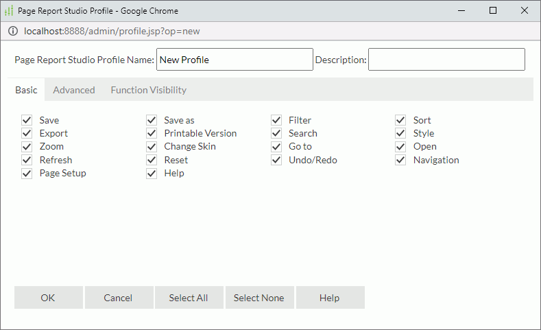Click the Cancel button
Image resolution: width=541 pixels, height=330 pixels.
click(119, 298)
